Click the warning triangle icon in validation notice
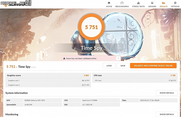Viewport: 181px width, 117px height. (64, 58)
